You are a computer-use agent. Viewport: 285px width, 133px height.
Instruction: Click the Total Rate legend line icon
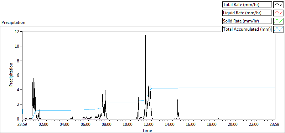pyautogui.click(x=279, y=5)
